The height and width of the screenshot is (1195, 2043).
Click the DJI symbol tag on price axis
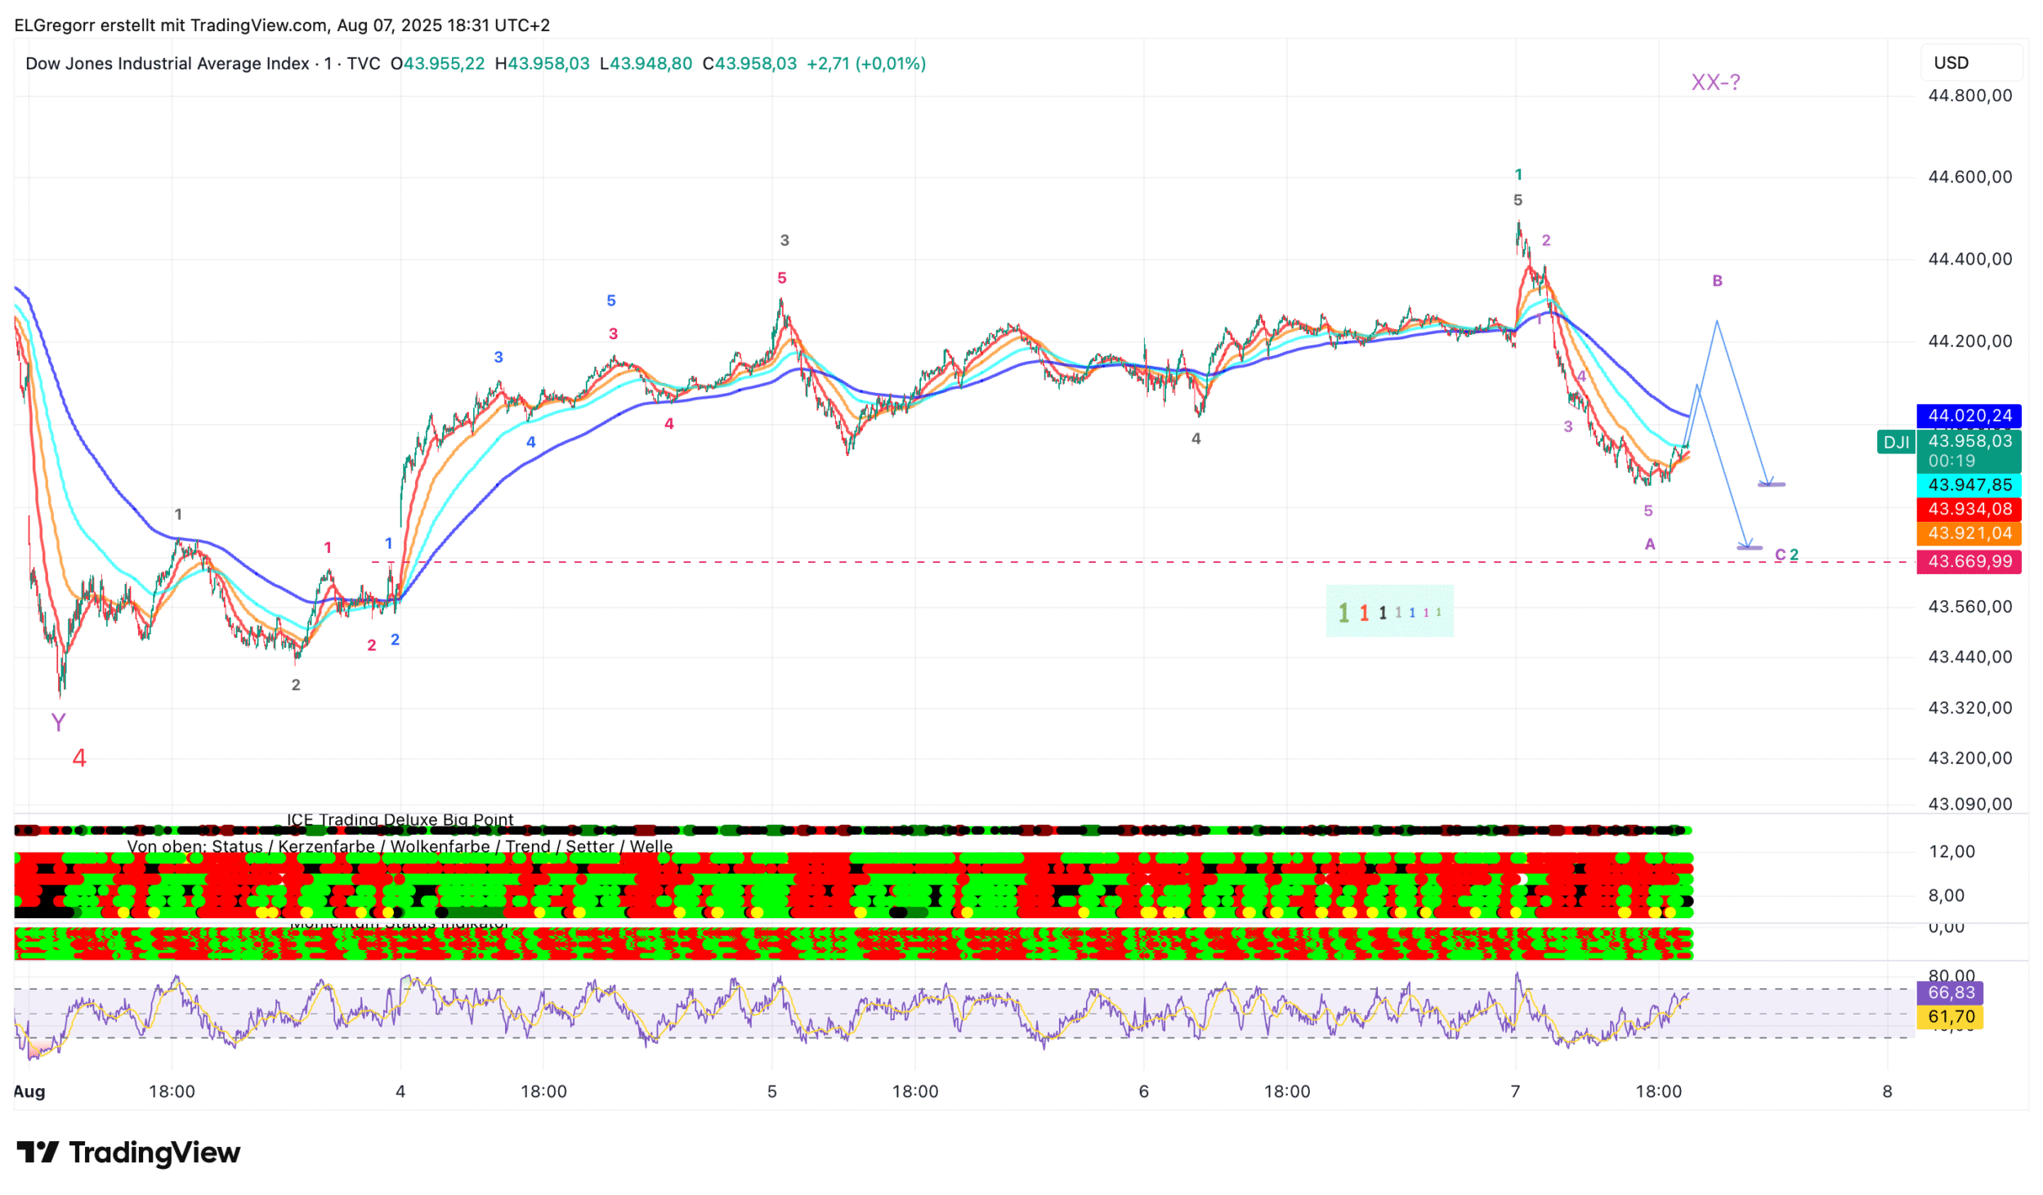click(1895, 443)
